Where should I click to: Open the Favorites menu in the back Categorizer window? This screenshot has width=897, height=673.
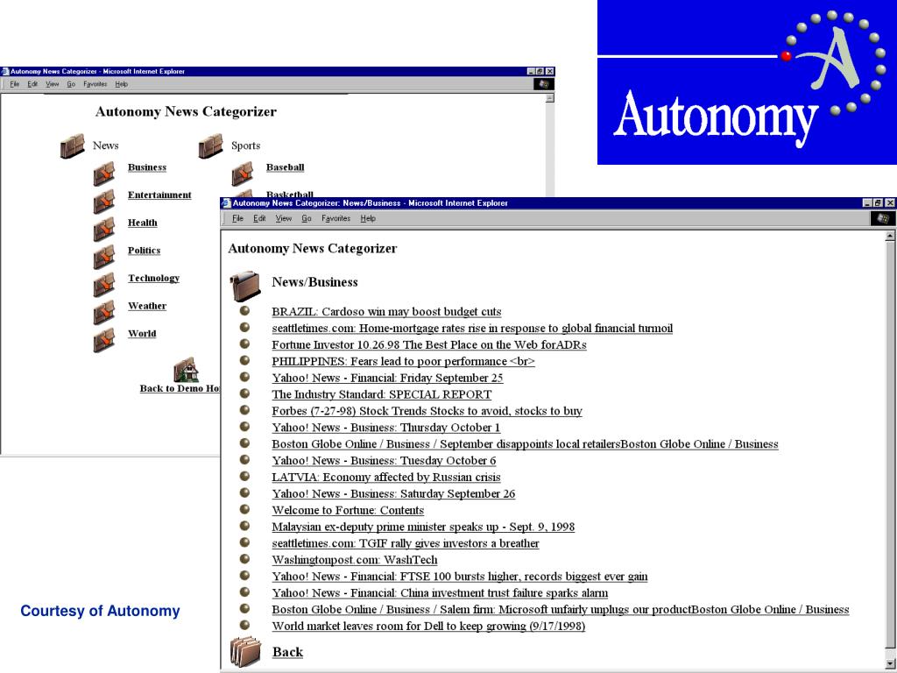click(x=95, y=84)
